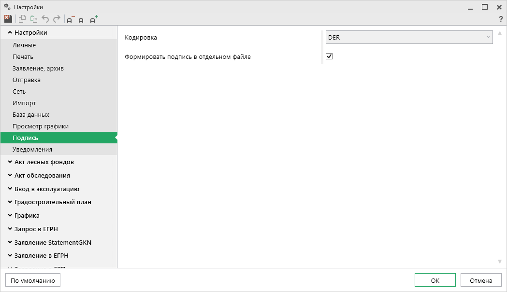Increase font size with A-plus icon
The height and width of the screenshot is (292, 507).
coord(94,19)
